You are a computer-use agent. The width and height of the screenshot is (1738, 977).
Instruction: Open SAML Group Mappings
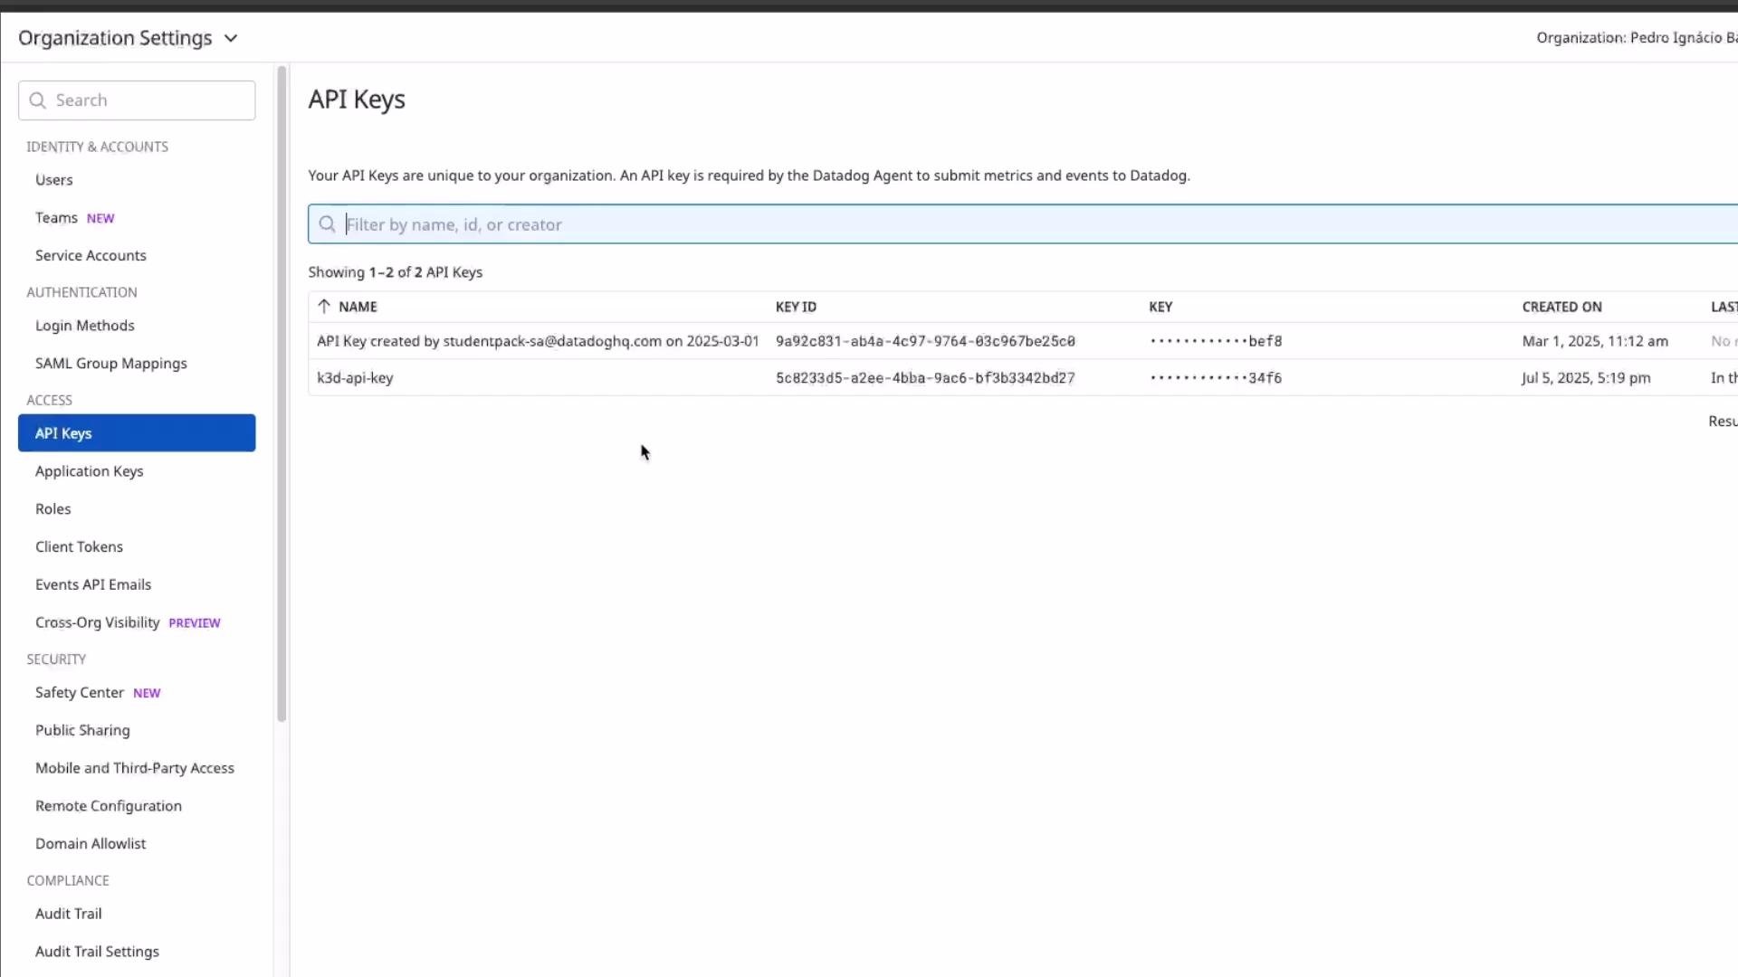[x=110, y=364]
